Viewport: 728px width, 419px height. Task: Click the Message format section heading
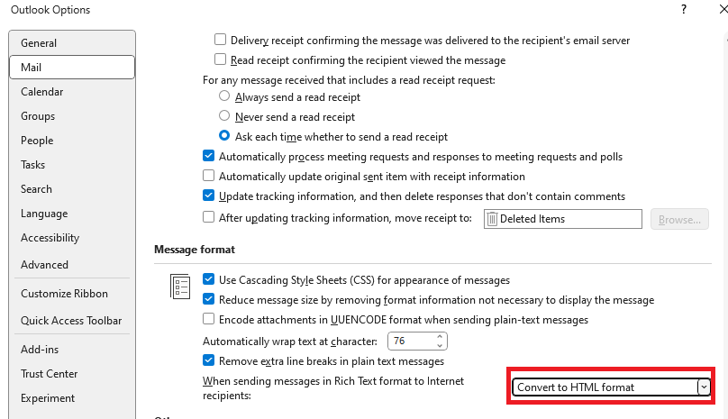point(195,250)
